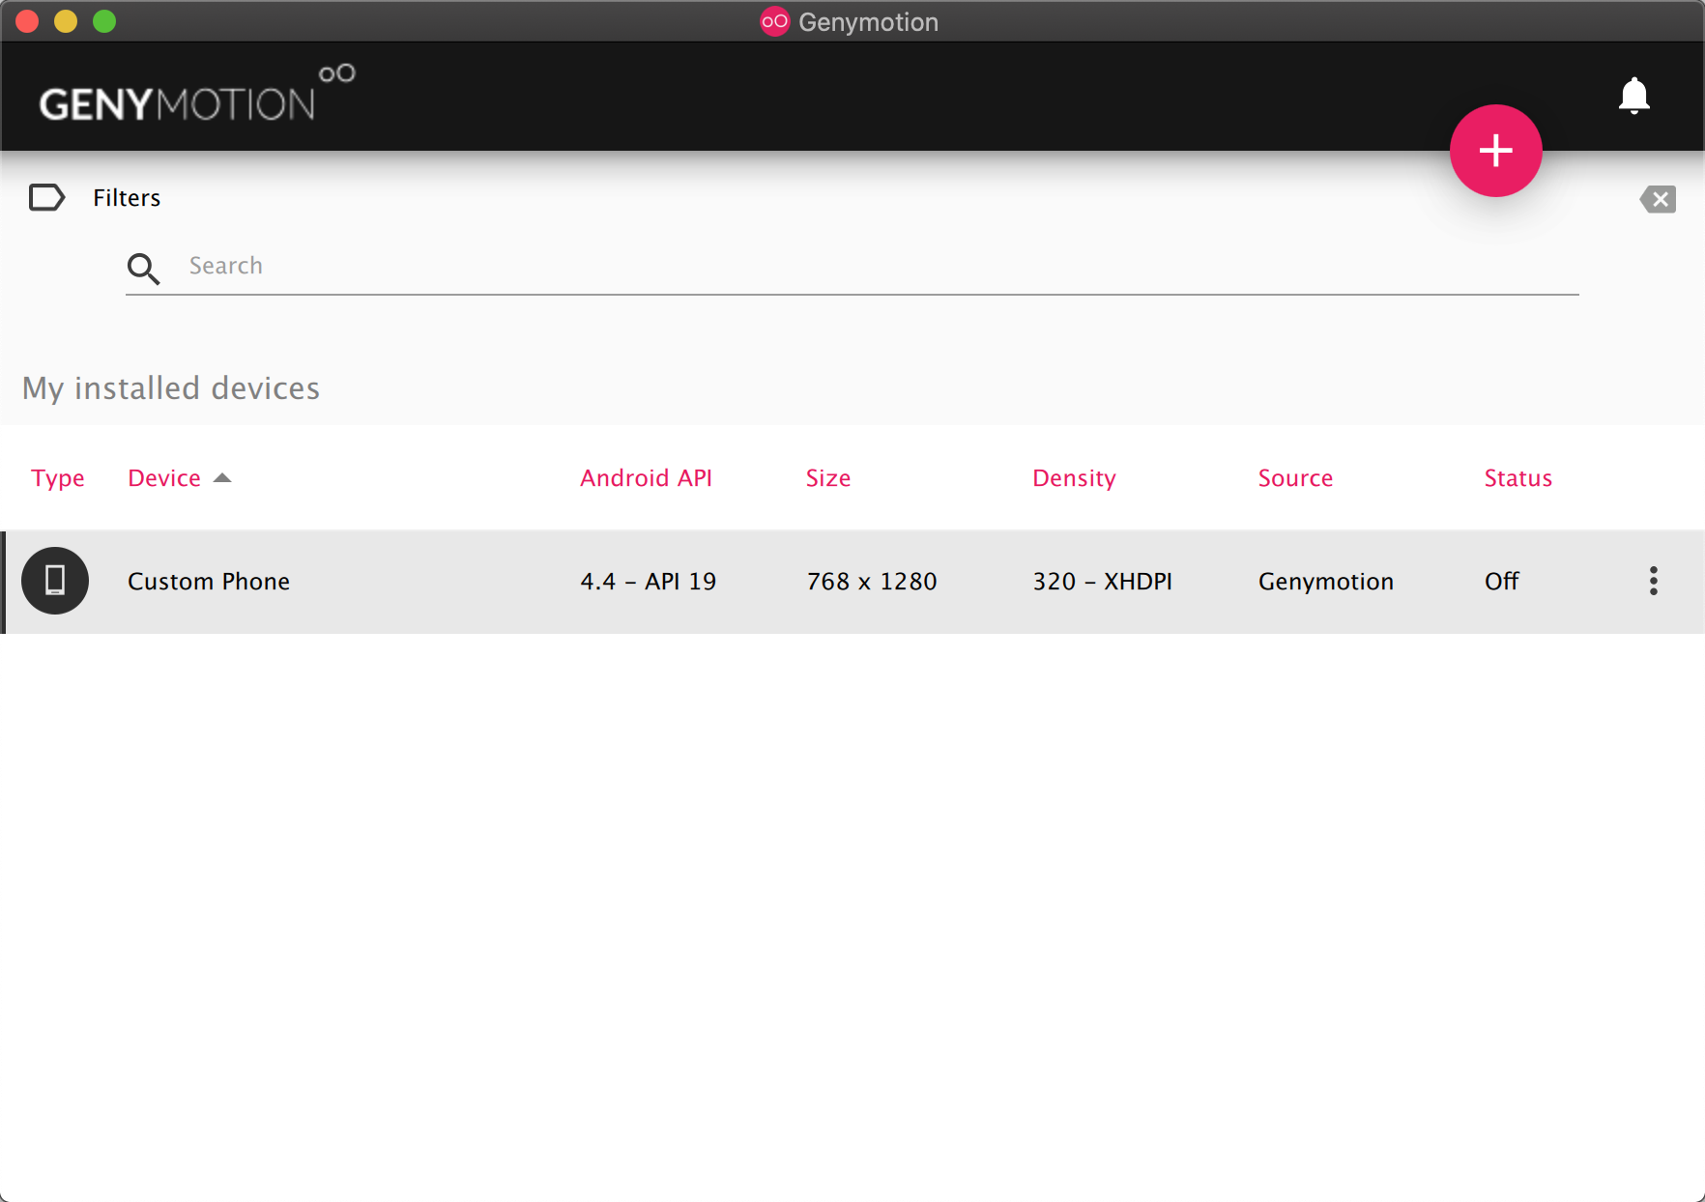Click the search magnifier icon
The height and width of the screenshot is (1202, 1705).
[143, 268]
